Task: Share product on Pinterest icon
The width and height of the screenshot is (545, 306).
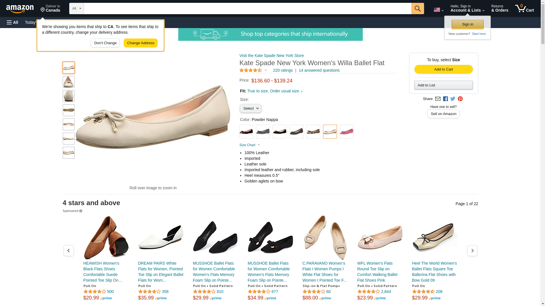Action: (x=460, y=99)
